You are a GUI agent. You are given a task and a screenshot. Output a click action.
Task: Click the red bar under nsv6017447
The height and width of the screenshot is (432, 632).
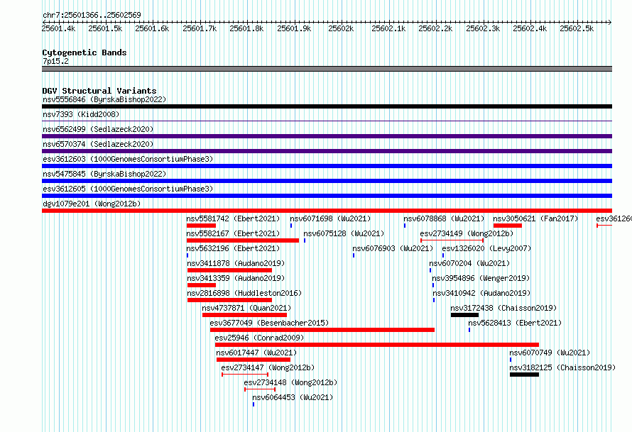click(253, 360)
